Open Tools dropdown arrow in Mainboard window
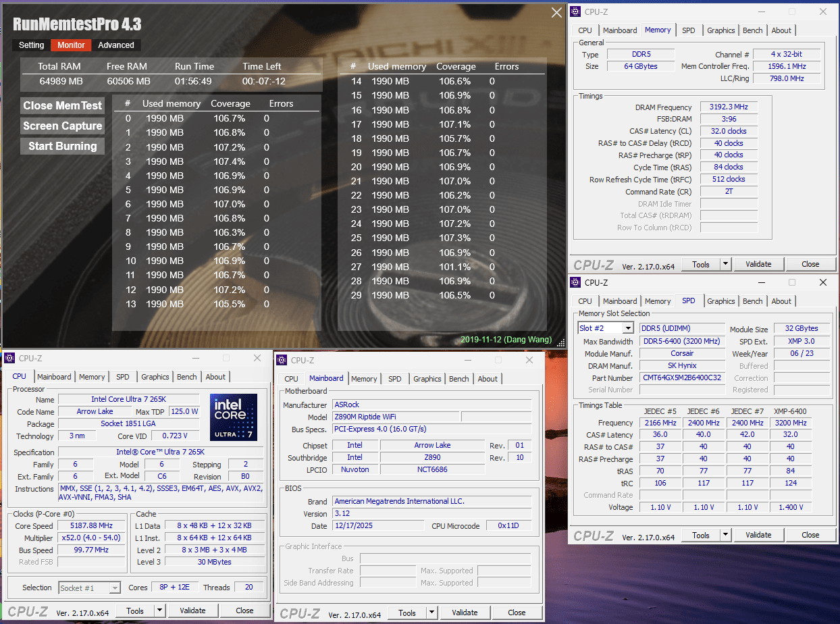 tap(432, 613)
